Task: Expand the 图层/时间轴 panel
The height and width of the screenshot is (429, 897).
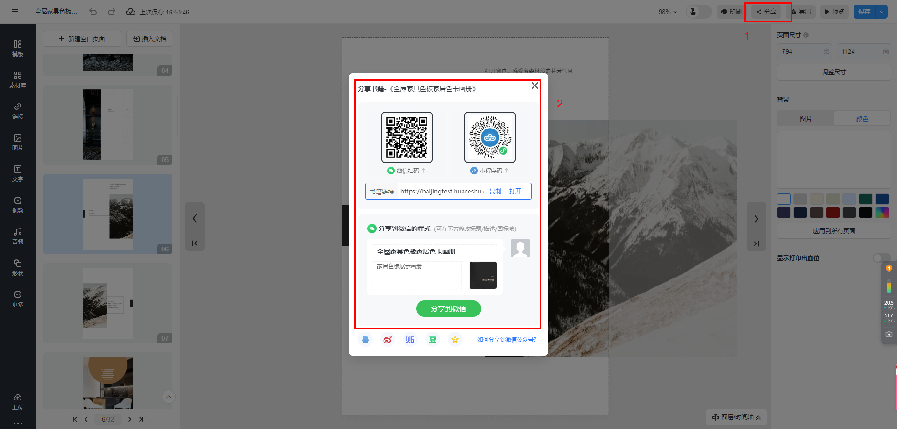Action: point(736,417)
